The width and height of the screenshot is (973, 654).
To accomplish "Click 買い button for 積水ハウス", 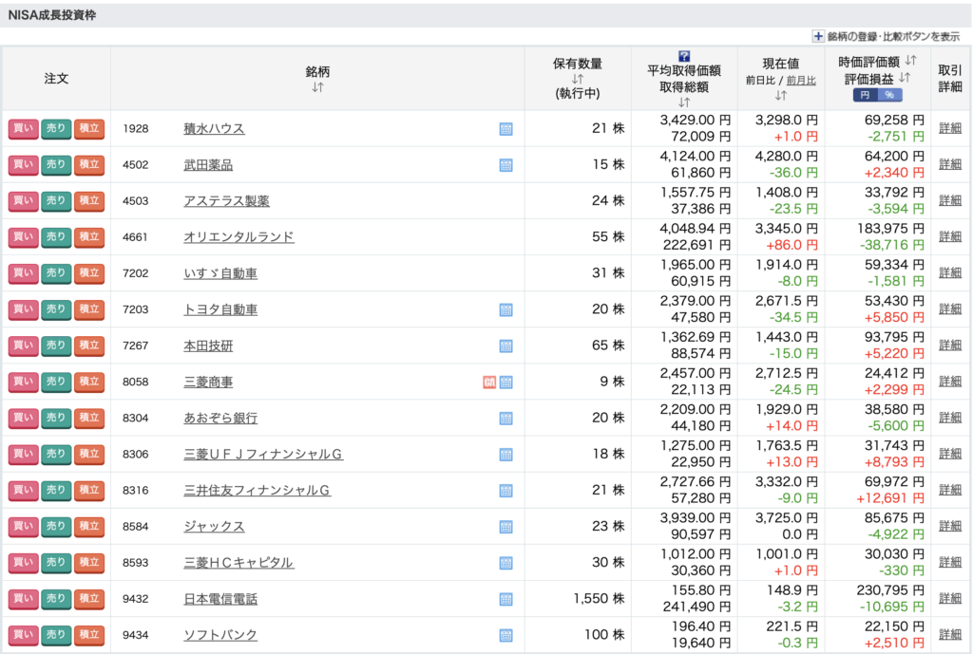I will [x=23, y=128].
